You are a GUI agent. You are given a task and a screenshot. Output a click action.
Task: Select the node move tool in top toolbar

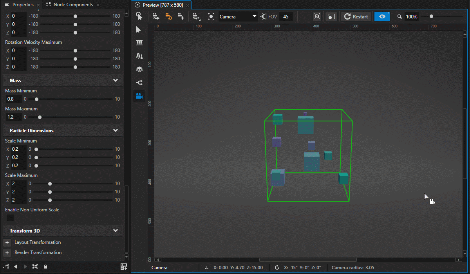156,16
